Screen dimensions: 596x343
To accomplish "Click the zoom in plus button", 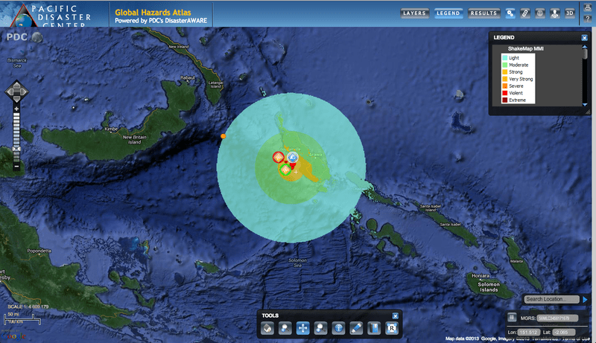I will (16, 107).
